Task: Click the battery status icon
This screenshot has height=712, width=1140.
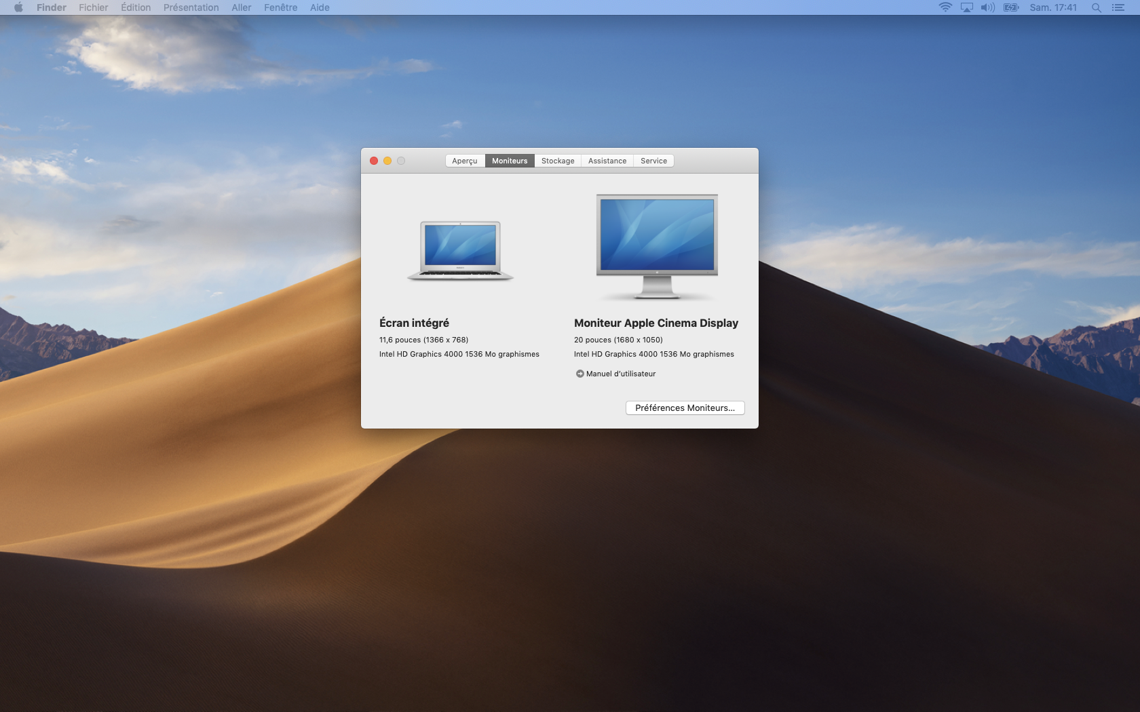Action: pos(1011,7)
